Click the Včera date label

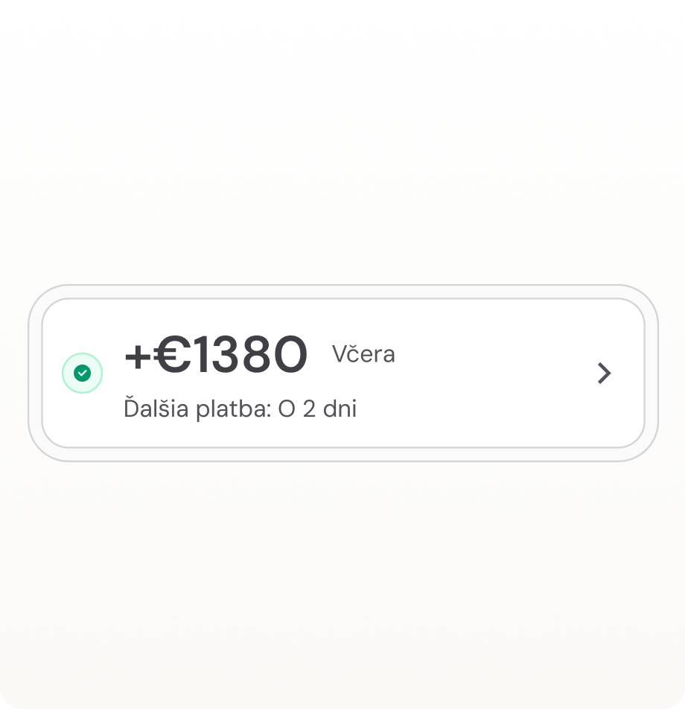click(363, 354)
